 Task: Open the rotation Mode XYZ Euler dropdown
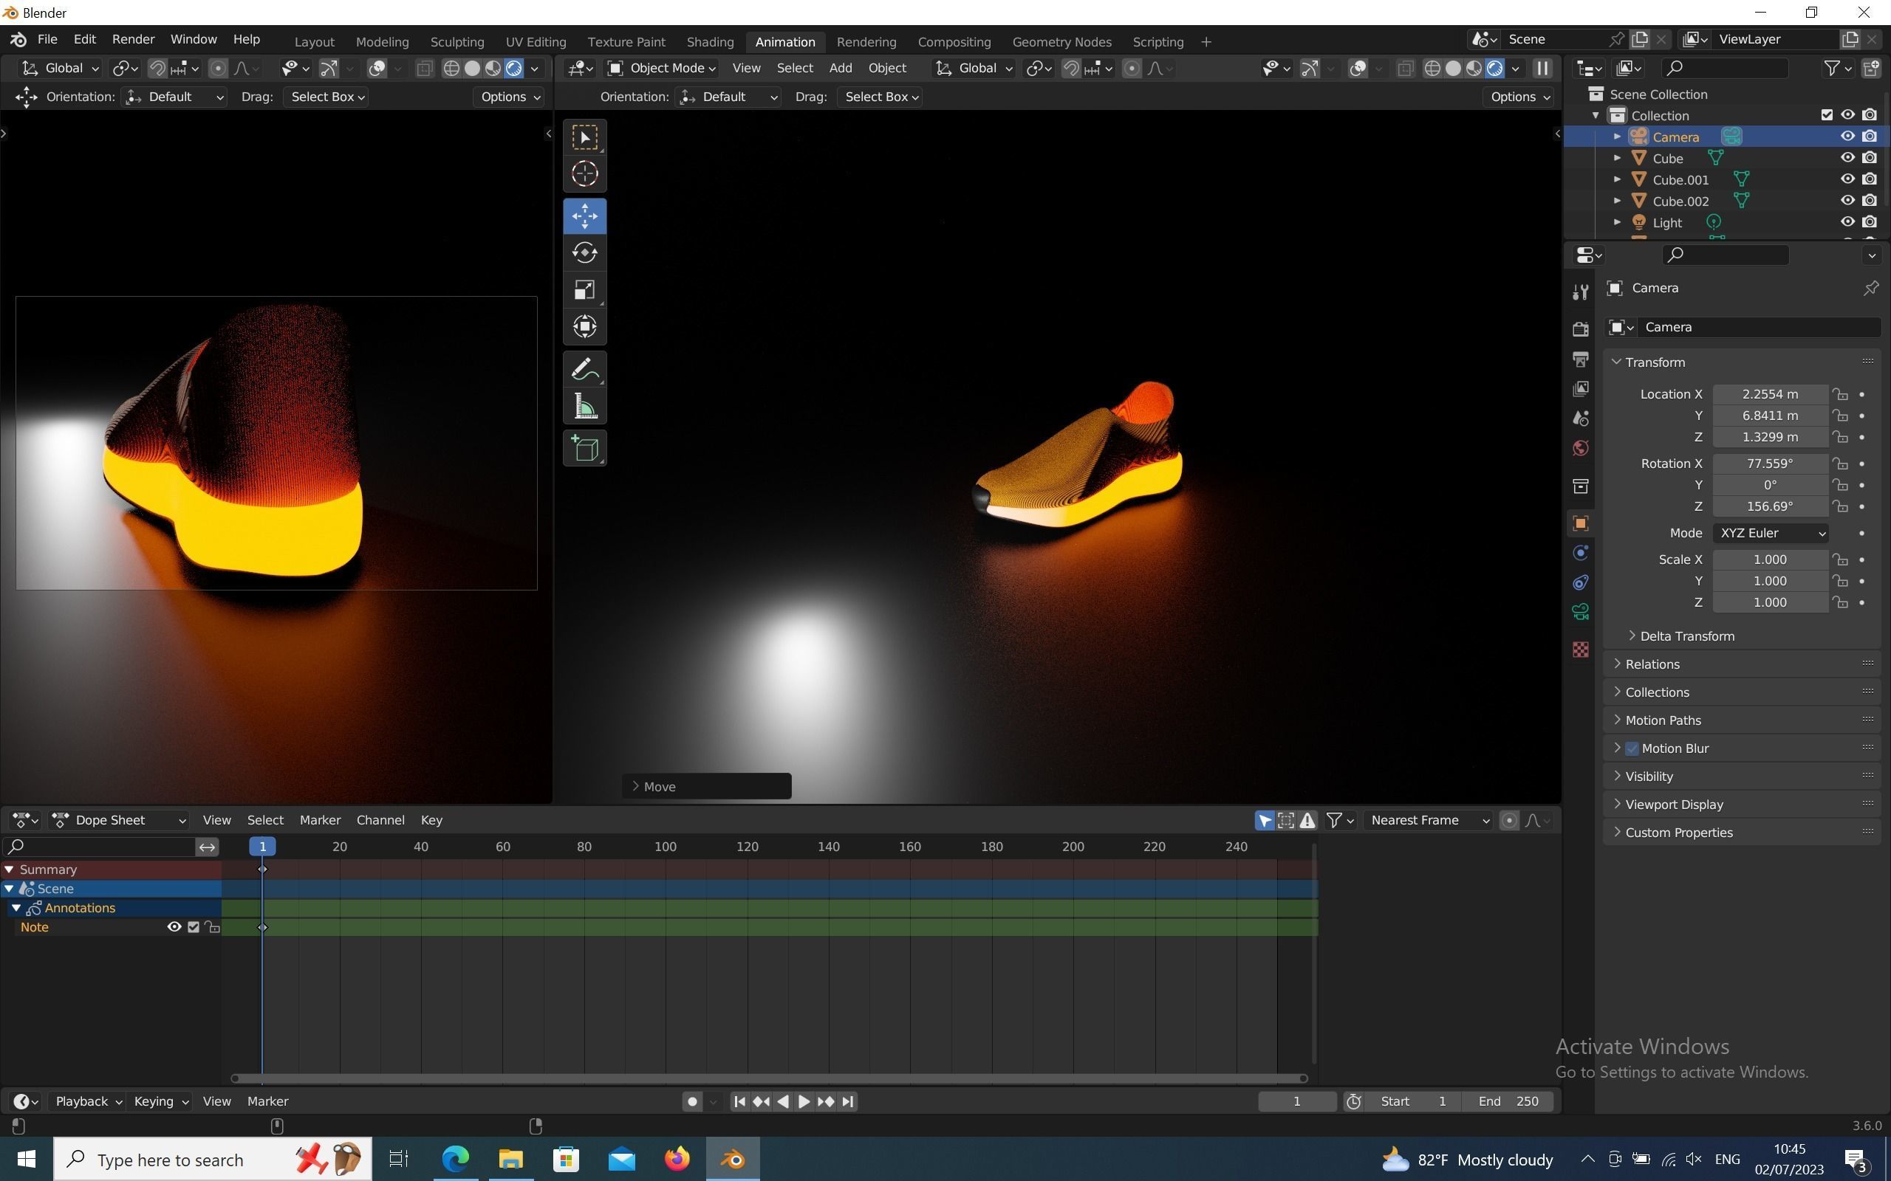(x=1770, y=533)
